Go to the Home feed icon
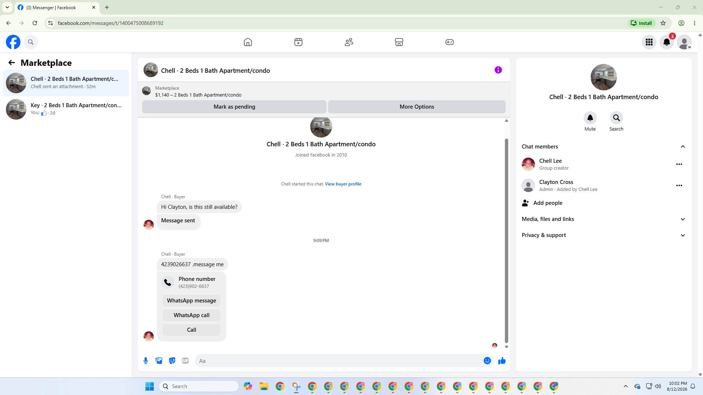The height and width of the screenshot is (395, 703). pyautogui.click(x=248, y=42)
